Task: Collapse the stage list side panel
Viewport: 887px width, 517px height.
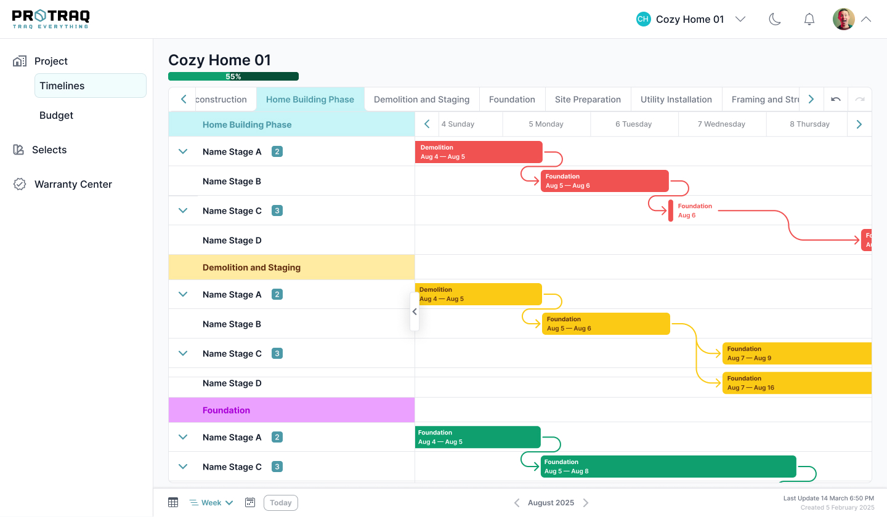Action: pyautogui.click(x=415, y=312)
